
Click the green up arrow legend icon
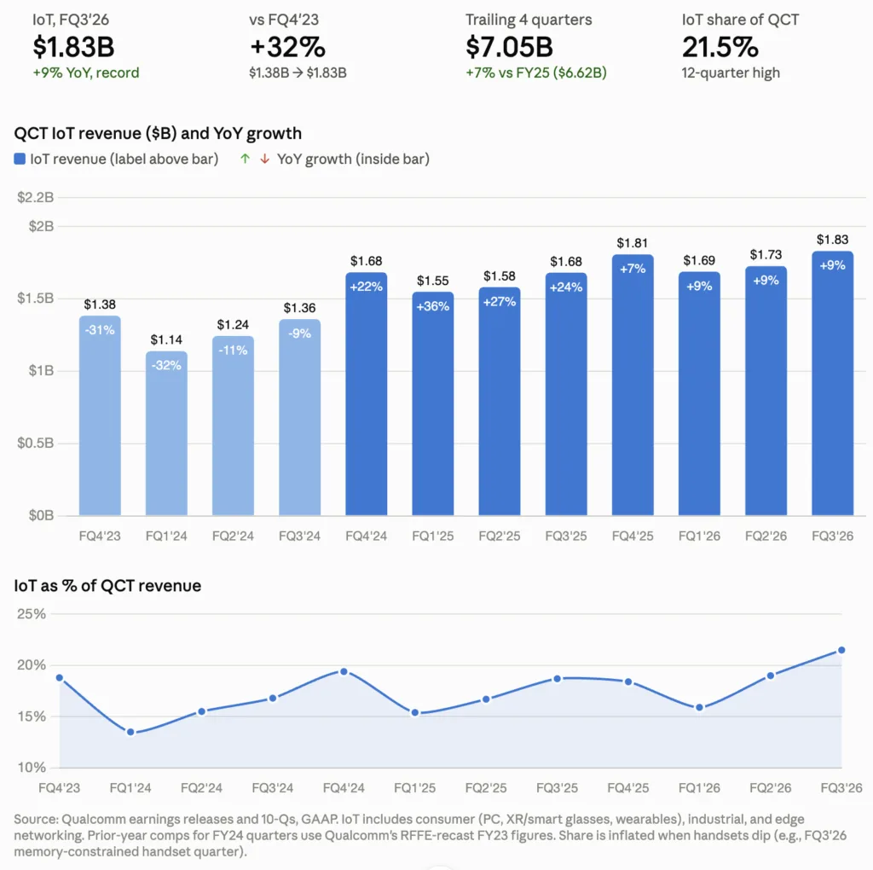tap(245, 159)
